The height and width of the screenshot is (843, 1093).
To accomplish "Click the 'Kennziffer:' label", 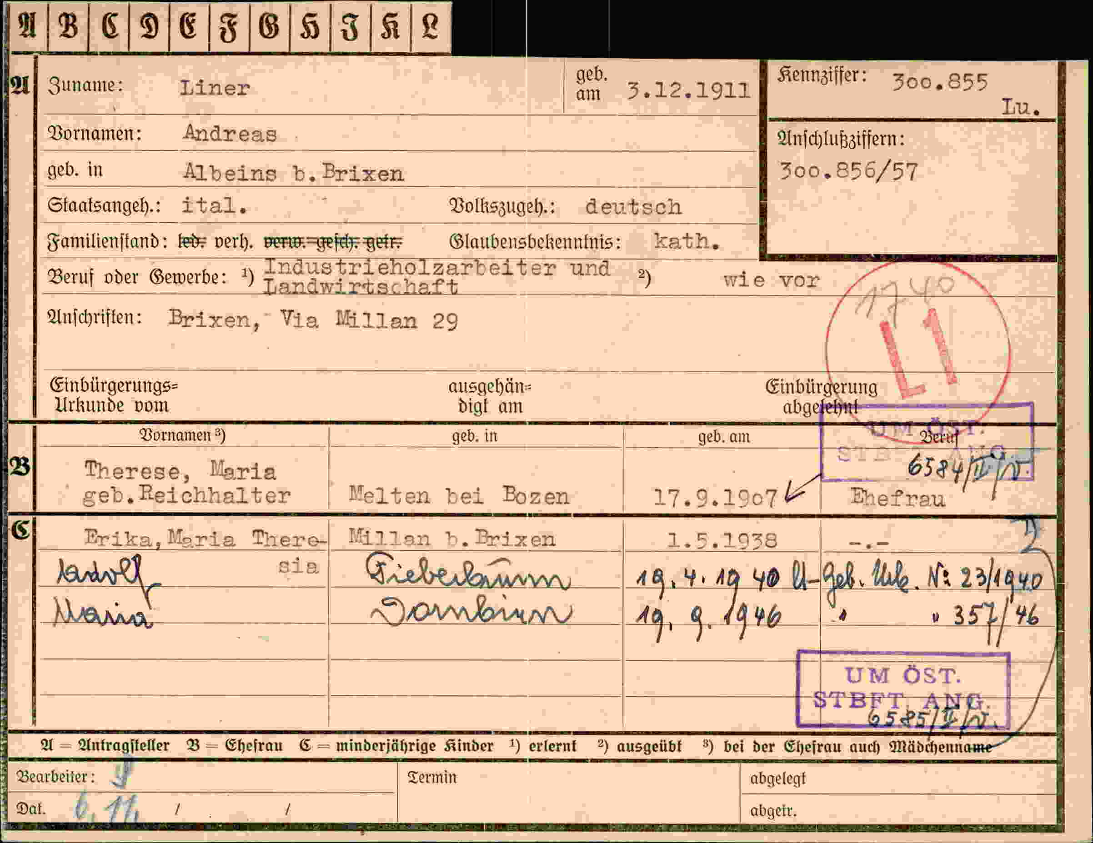I will [x=822, y=76].
